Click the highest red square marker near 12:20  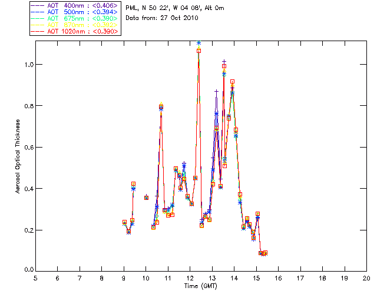pos(199,51)
